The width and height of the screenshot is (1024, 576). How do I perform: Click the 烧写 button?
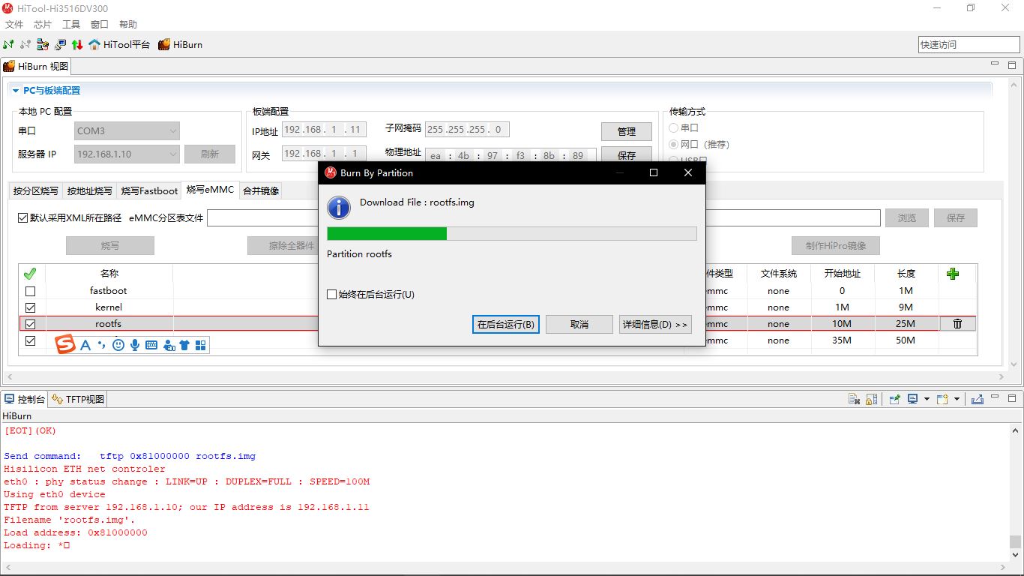pos(110,245)
